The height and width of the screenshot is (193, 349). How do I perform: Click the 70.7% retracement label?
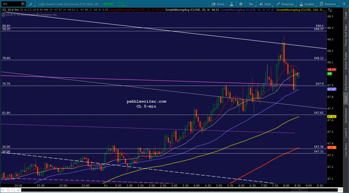(6, 84)
